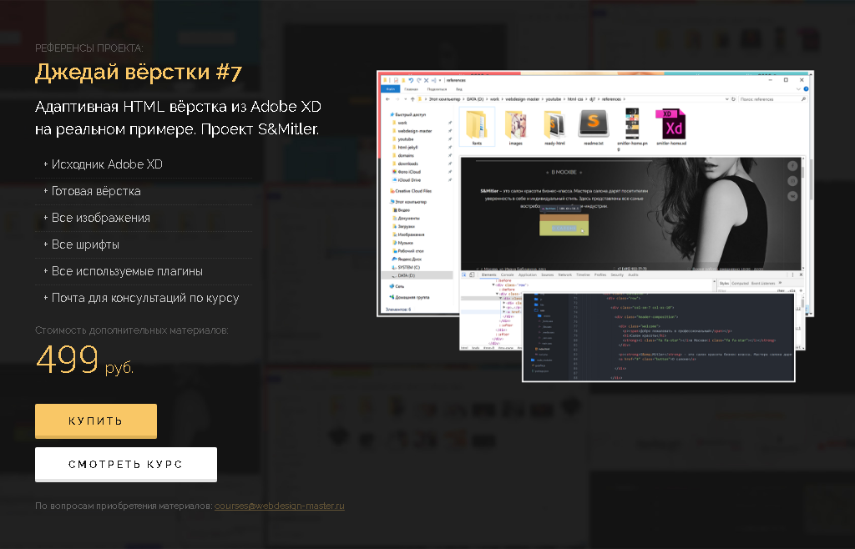Click the 499 руб. price text
The width and height of the screenshot is (855, 549).
pos(84,360)
